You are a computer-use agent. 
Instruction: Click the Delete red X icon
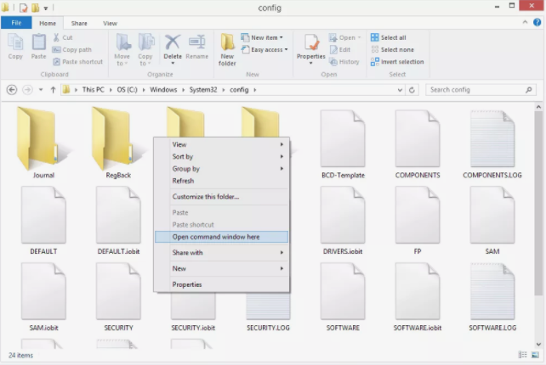coord(173,42)
